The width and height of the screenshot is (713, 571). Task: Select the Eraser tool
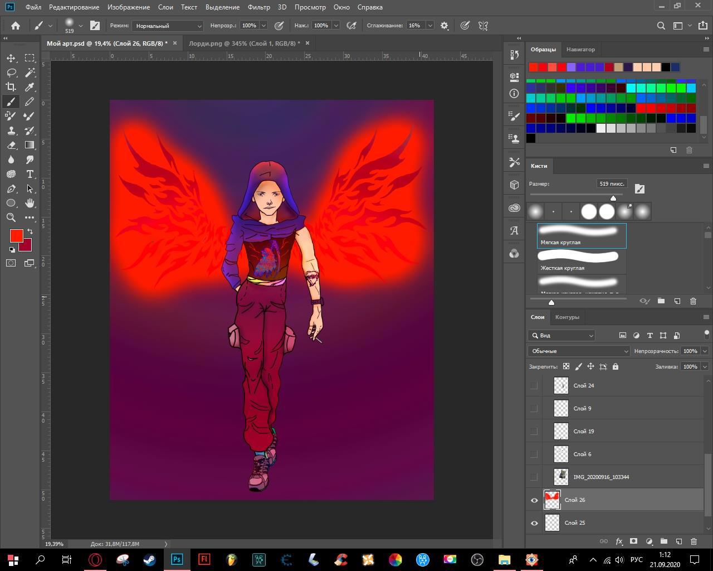click(11, 145)
